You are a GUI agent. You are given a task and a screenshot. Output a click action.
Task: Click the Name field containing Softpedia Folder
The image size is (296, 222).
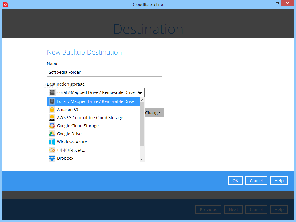[105, 72]
